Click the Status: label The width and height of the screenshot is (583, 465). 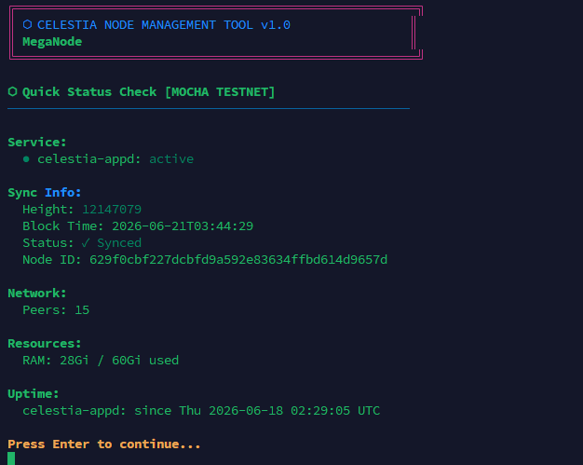pos(48,243)
